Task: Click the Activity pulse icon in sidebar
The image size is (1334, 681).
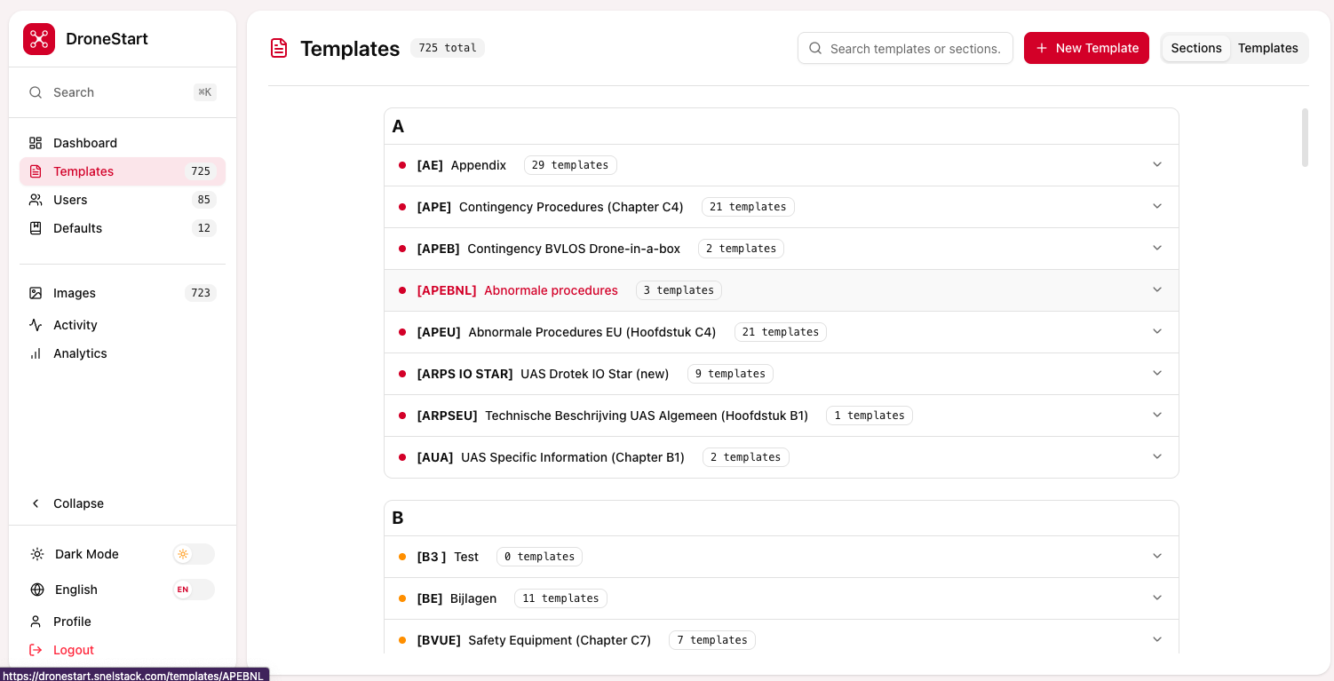Action: pos(36,325)
